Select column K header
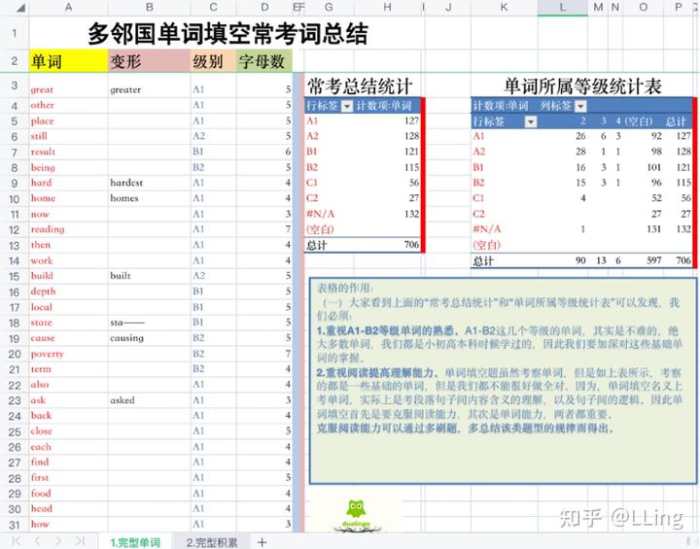Viewport: 700px width, 549px height. [x=504, y=7]
